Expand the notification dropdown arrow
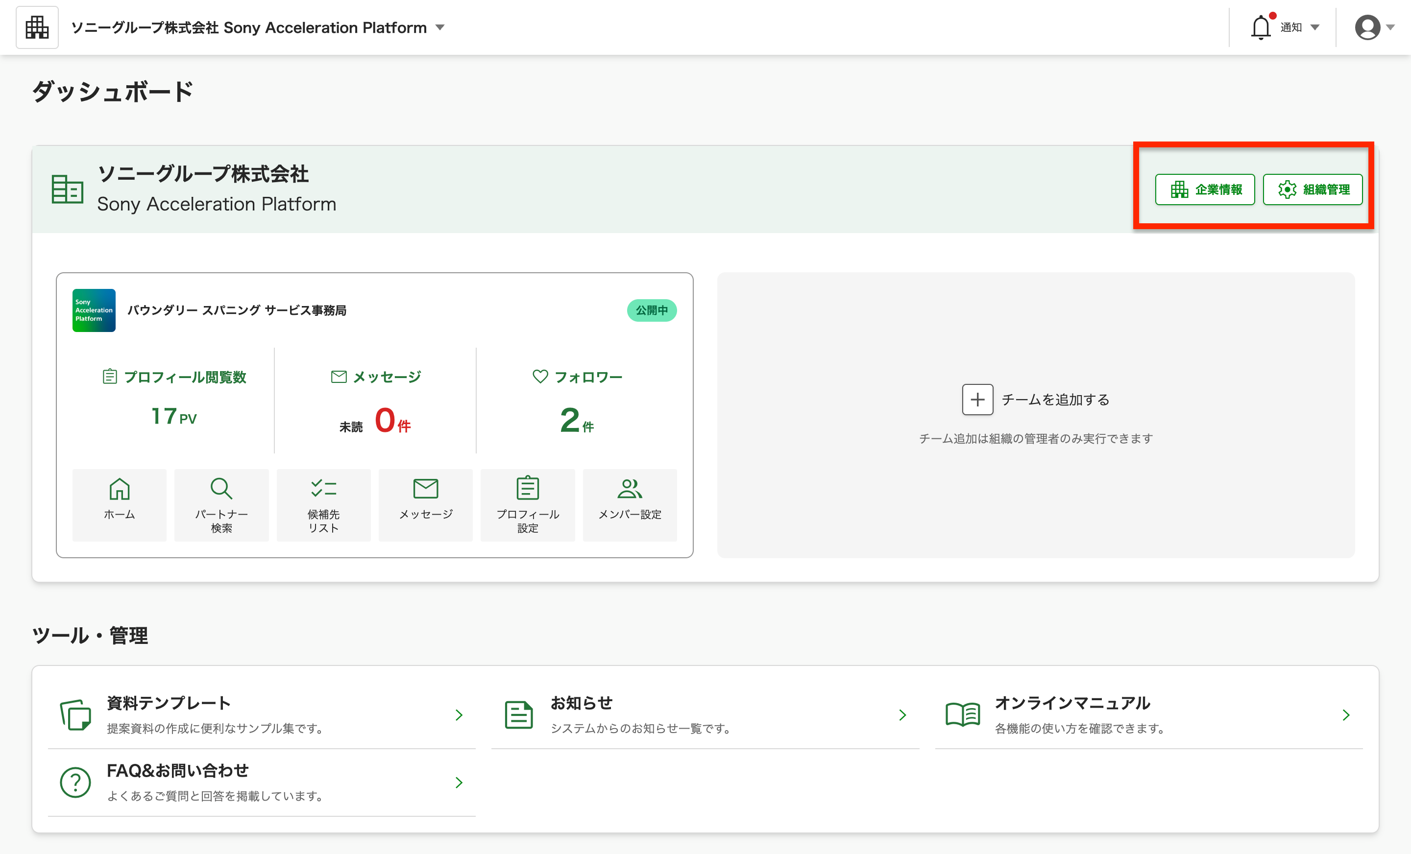The image size is (1411, 854). (x=1315, y=27)
